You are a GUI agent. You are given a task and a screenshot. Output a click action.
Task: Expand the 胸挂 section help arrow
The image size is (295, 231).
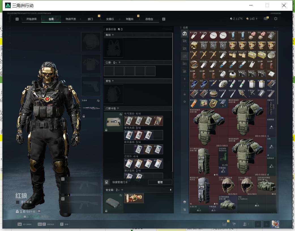tap(113, 35)
